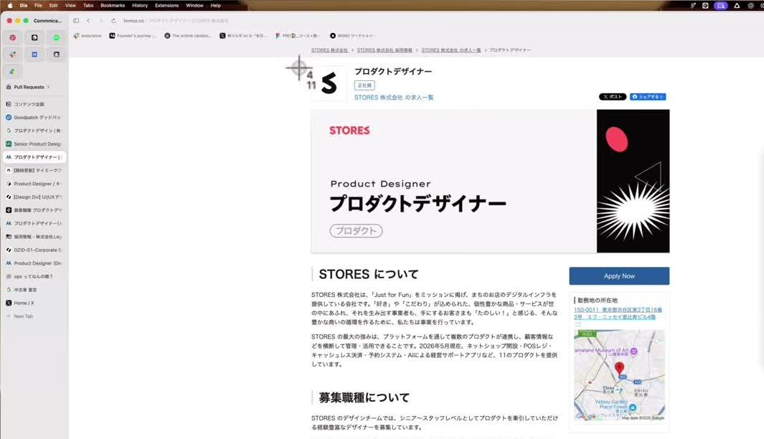The height and width of the screenshot is (439, 764).
Task: Click the STORES について heading
Action: coord(368,274)
